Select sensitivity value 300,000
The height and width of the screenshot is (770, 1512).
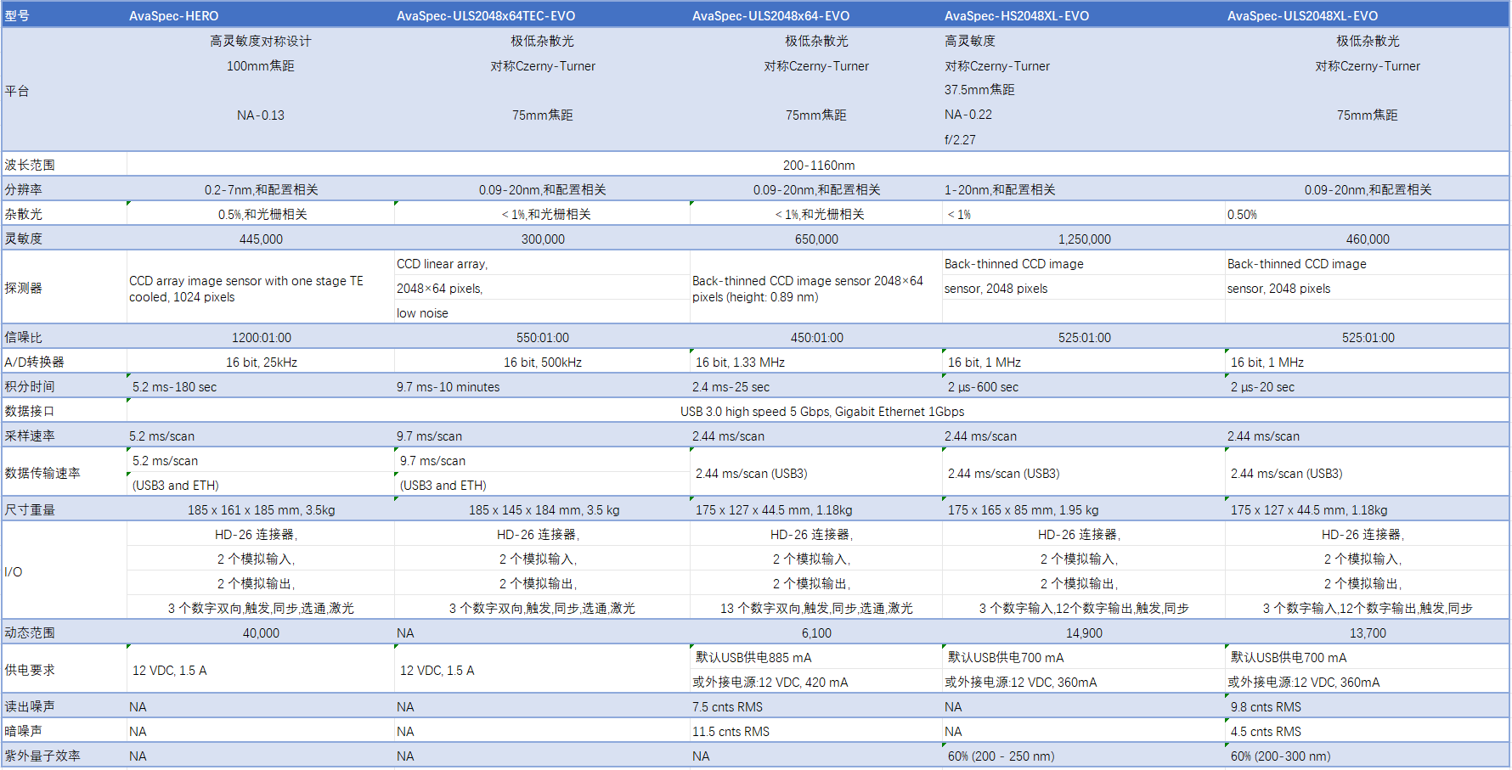542,239
